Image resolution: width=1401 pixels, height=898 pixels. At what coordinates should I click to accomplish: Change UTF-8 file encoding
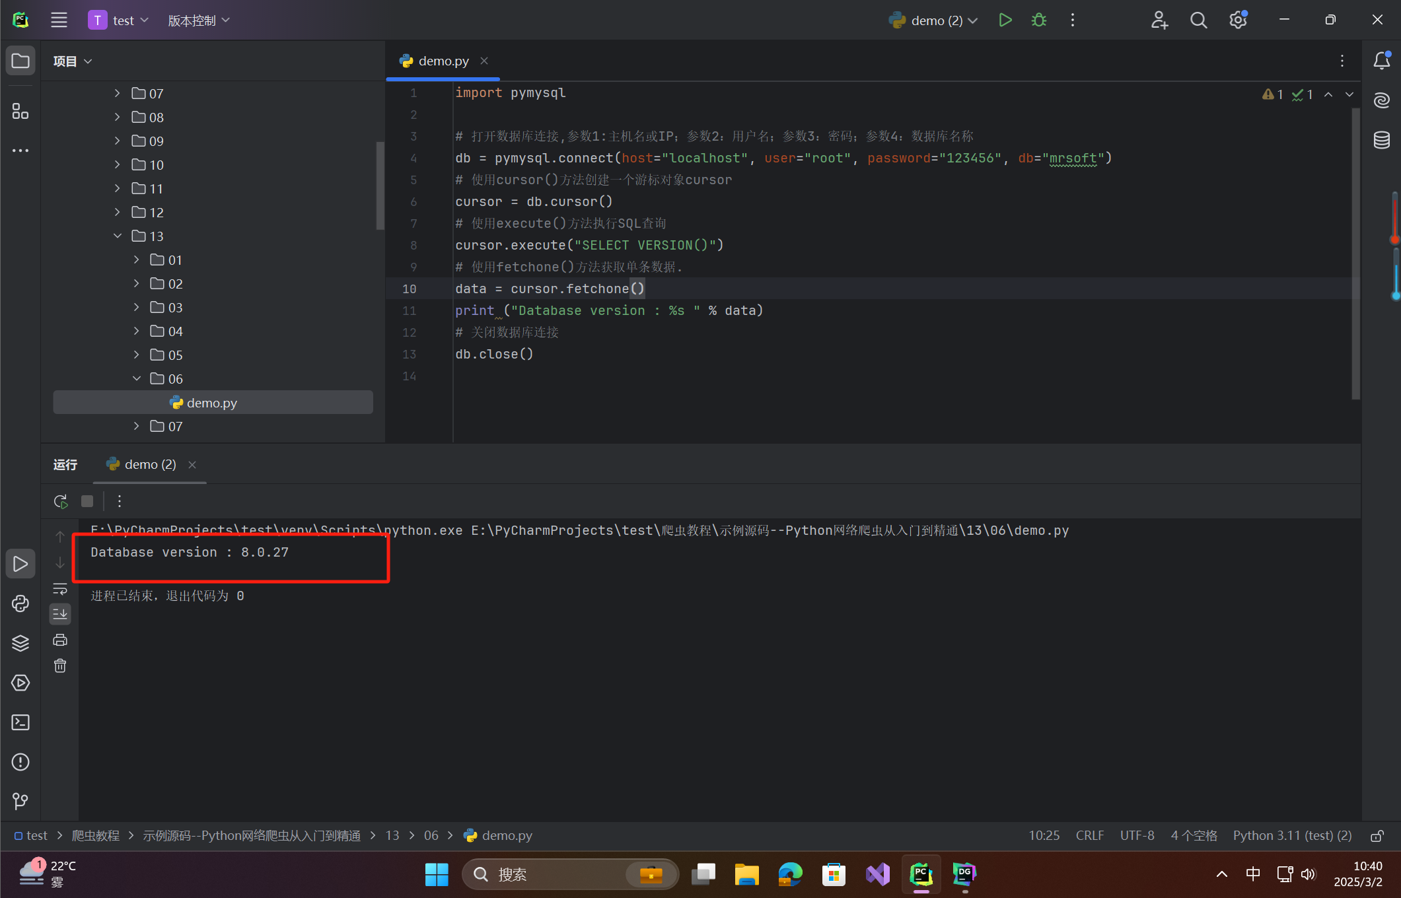pyautogui.click(x=1137, y=836)
